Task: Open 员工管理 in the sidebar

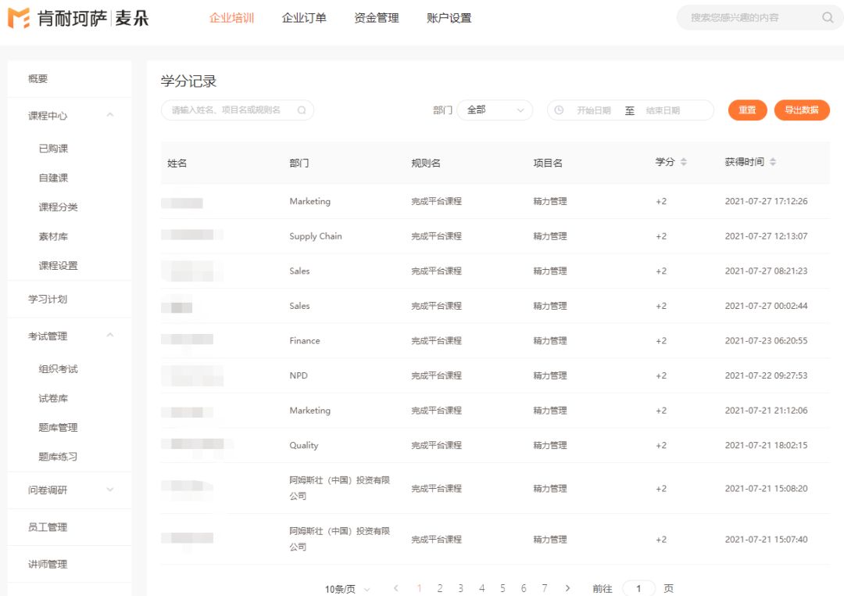Action: [x=48, y=527]
